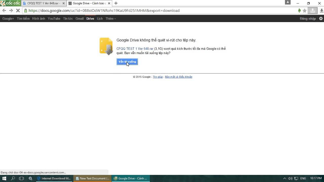324x182 pixels.
Task: Switch to Internet Download Manager taskbar window
Action: (54, 178)
